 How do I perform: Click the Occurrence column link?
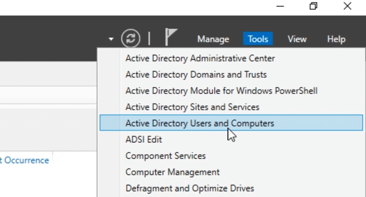click(25, 161)
